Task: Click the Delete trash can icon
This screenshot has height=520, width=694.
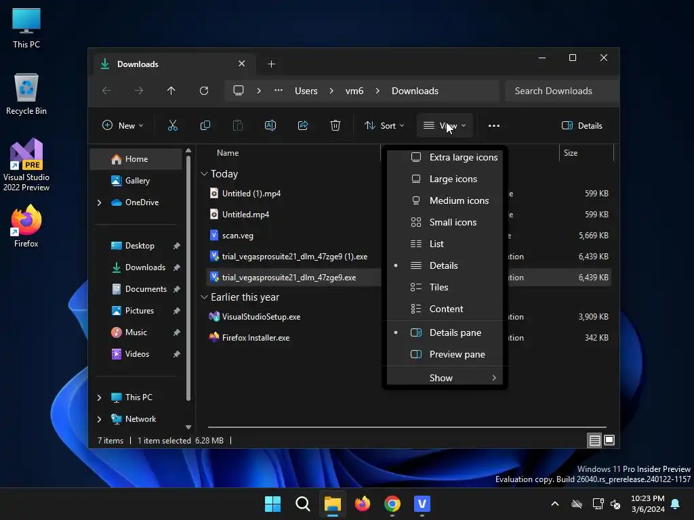Action: [x=335, y=125]
